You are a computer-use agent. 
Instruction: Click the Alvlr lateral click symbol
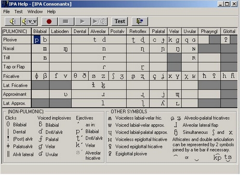[8, 154]
